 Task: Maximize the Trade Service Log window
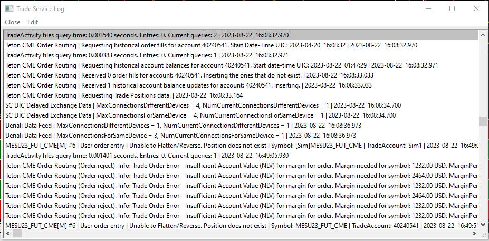(x=452, y=9)
